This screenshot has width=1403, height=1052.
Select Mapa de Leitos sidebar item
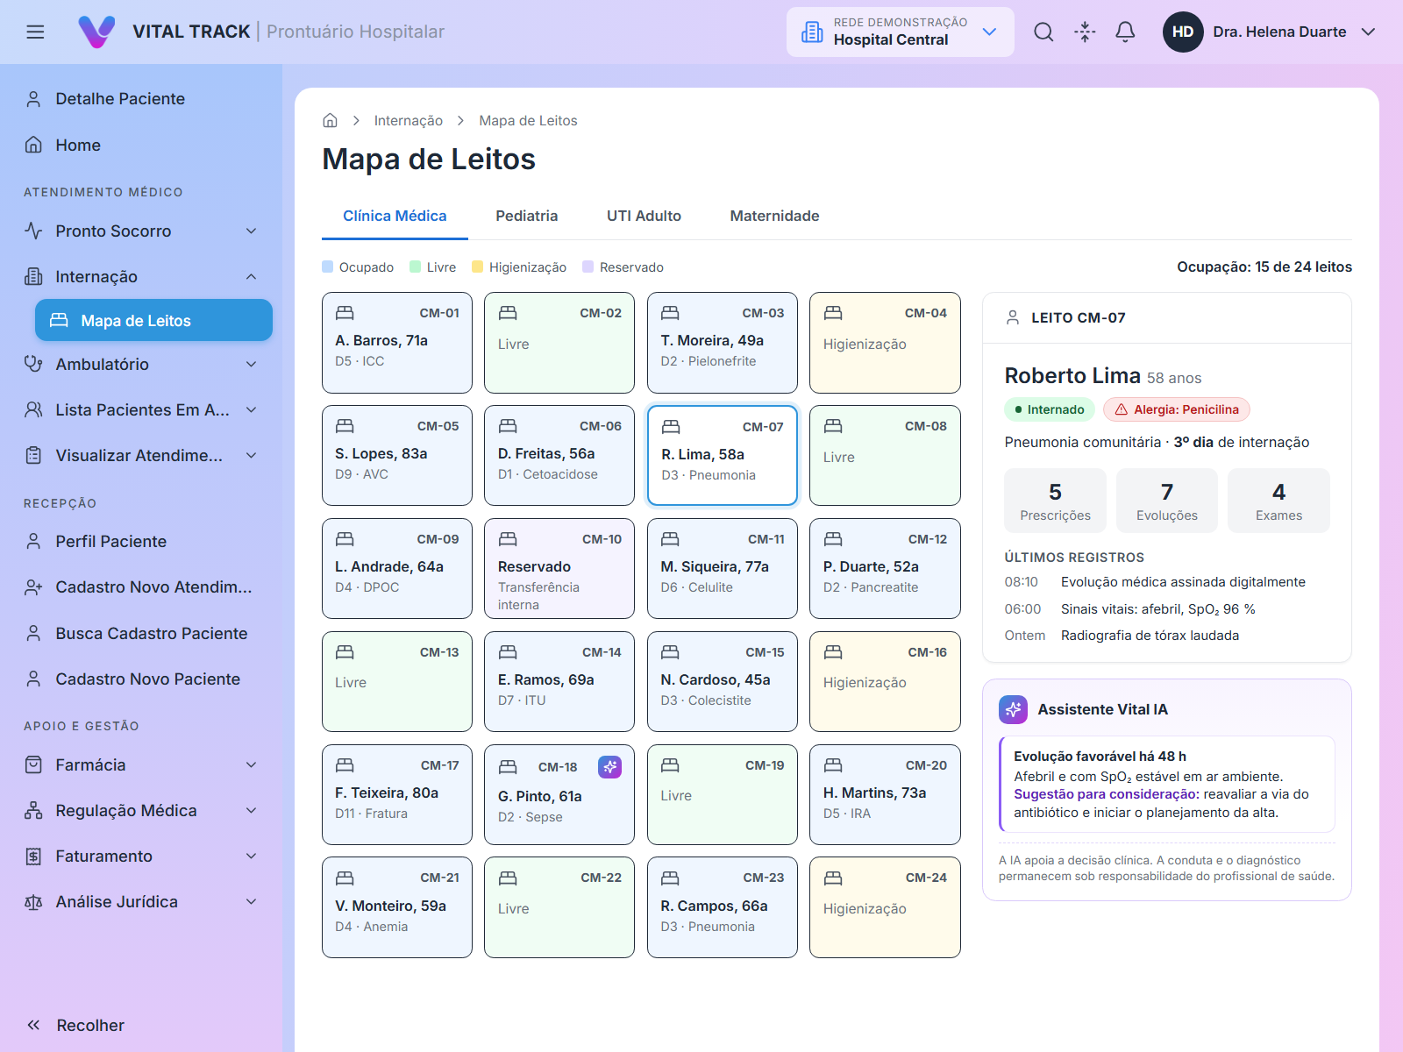pyautogui.click(x=153, y=321)
